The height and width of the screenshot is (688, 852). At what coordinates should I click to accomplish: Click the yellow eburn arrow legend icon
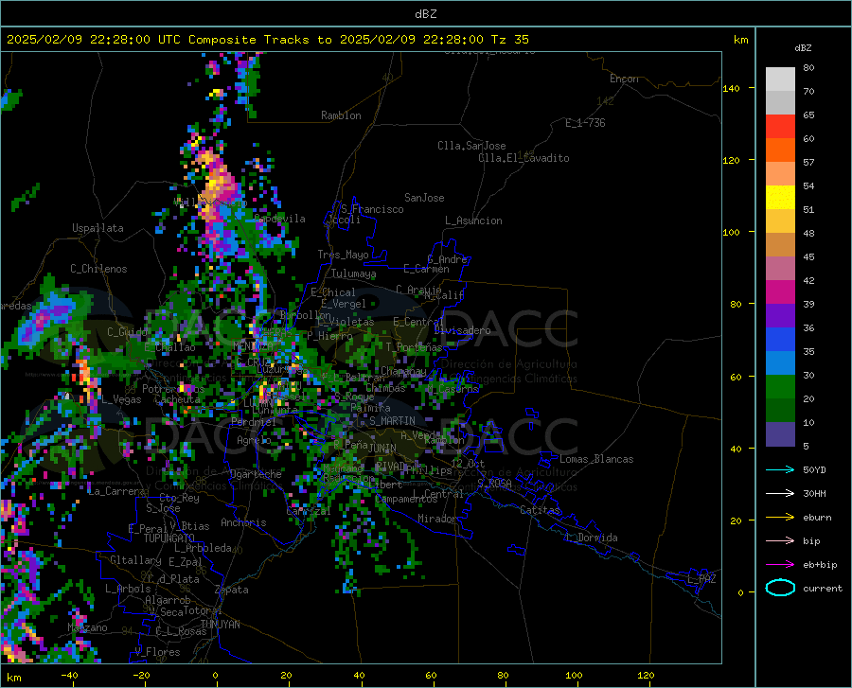[x=780, y=518]
